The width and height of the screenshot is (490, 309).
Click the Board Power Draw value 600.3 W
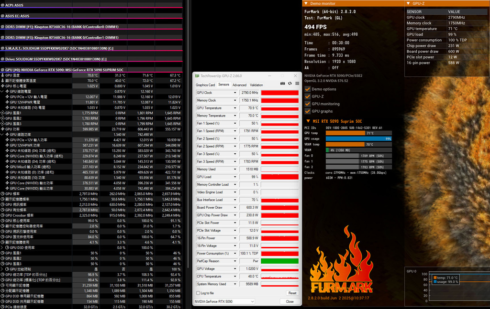click(249, 207)
